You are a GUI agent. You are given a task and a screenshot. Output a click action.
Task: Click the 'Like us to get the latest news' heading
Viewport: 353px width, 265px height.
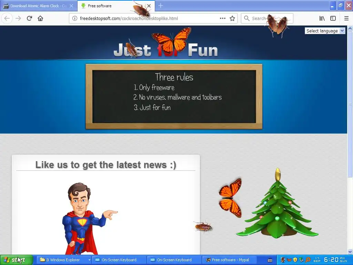pos(105,165)
